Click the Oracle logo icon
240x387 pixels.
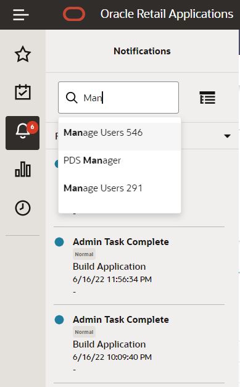(x=74, y=14)
